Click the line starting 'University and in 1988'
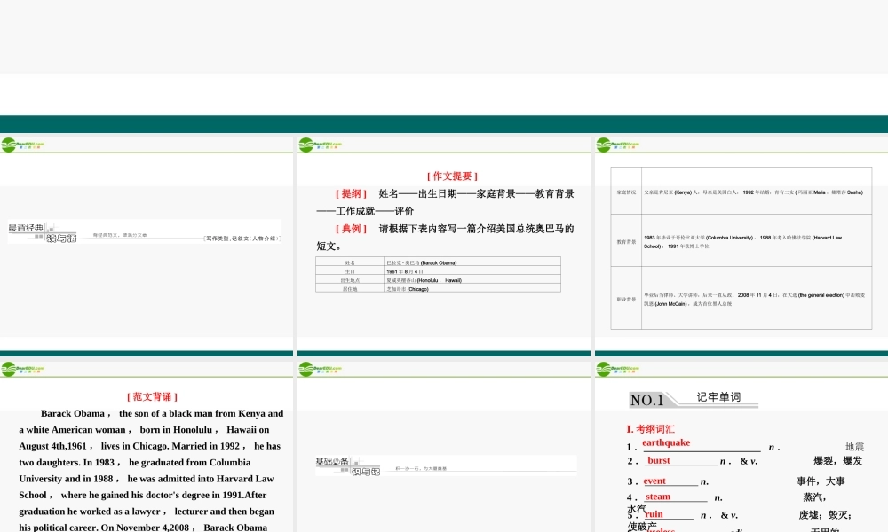The image size is (888, 532). (147, 479)
